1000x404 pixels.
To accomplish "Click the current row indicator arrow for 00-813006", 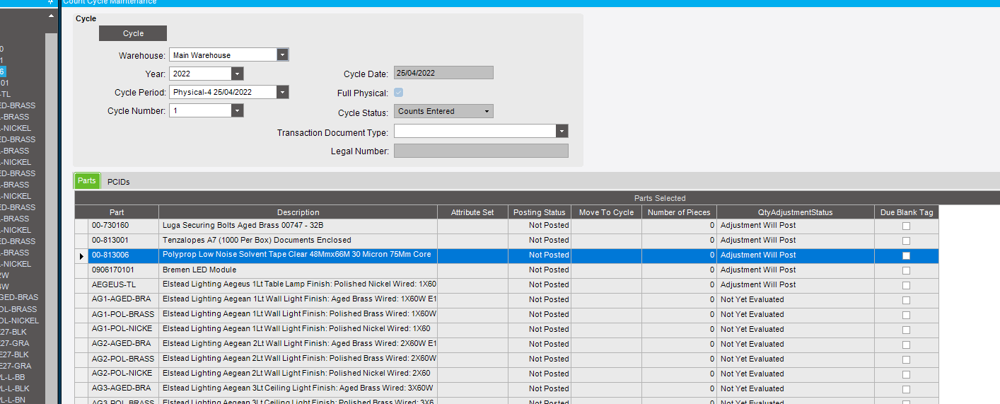I will (x=82, y=255).
